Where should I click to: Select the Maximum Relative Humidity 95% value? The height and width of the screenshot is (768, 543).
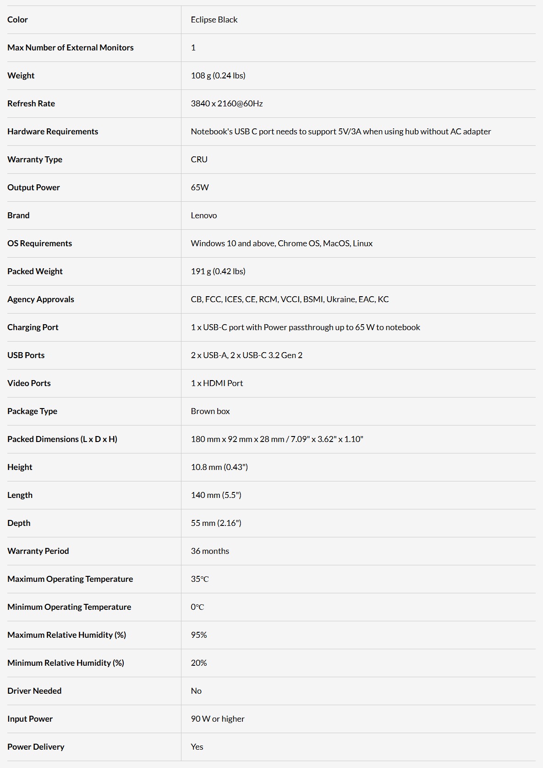(x=199, y=635)
